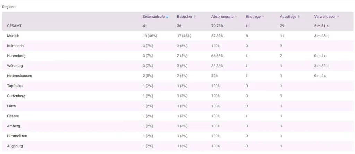The height and width of the screenshot is (154, 355).
Task: Click the Nuremberg region name
Action: point(16,56)
